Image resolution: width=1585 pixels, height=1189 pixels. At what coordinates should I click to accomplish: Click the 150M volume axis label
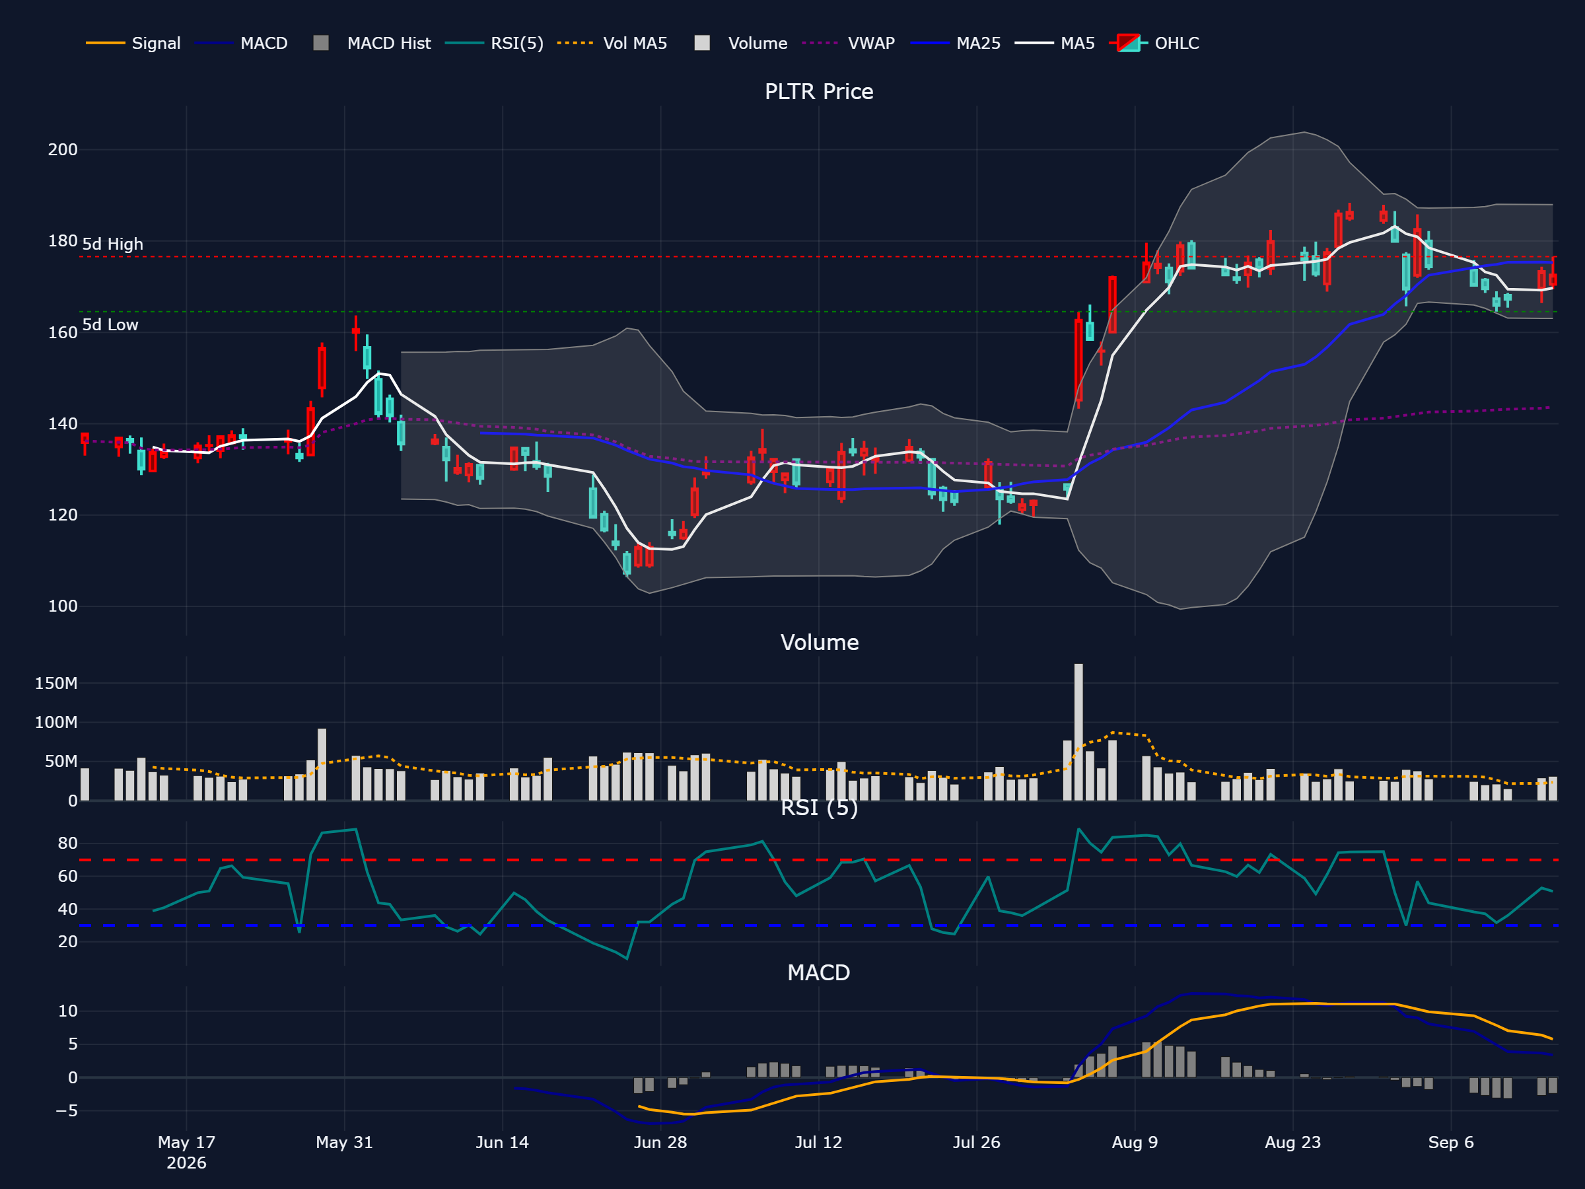click(x=56, y=684)
